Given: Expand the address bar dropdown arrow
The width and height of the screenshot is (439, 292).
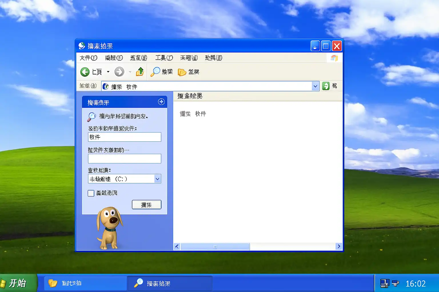Looking at the screenshot, I should click(316, 86).
